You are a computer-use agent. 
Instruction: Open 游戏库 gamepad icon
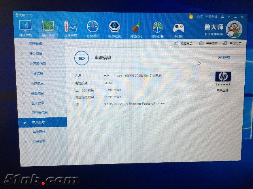click(179, 28)
